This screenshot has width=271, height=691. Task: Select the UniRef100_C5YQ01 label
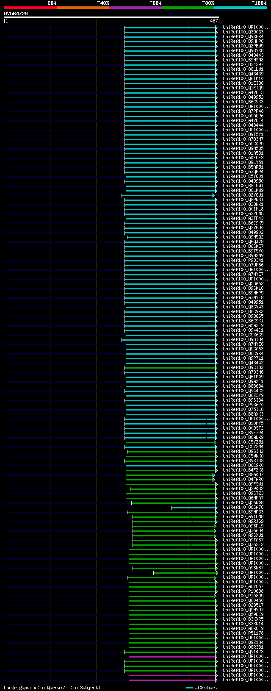click(243, 176)
